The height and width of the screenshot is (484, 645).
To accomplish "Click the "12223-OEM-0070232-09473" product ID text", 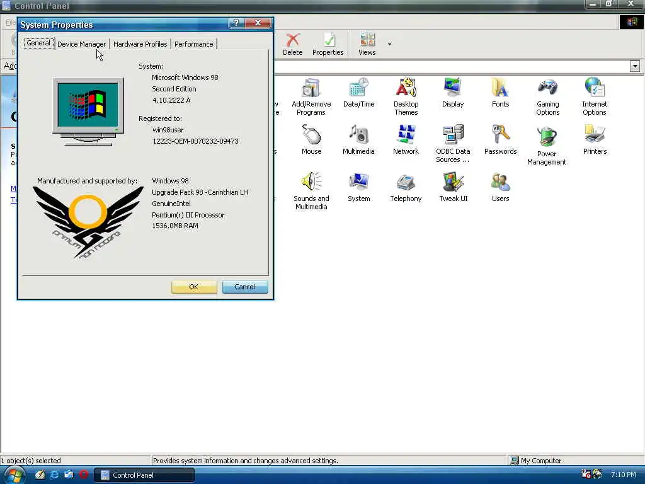I will coord(195,141).
